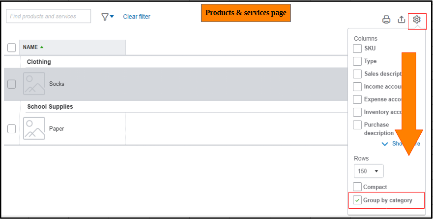Open the filter funnel icon

[107, 17]
